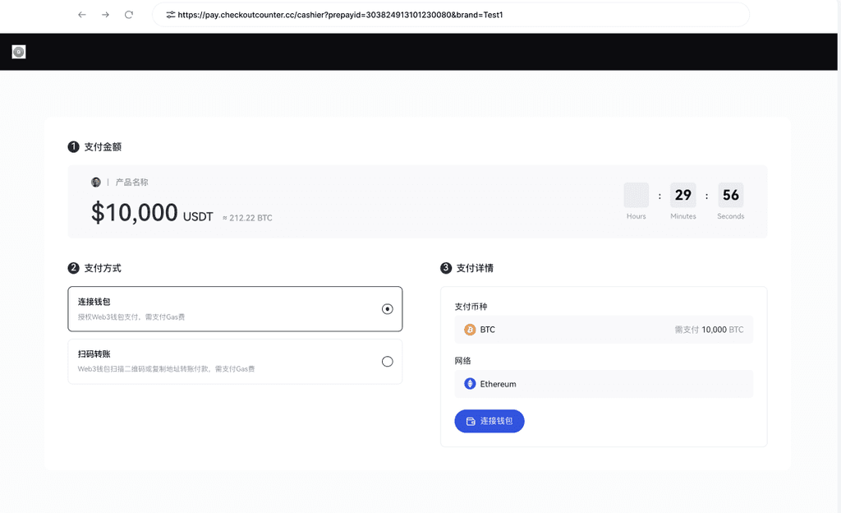Choose the 扫码转账 payment method card
Viewport: 841px width, 513px height.
click(x=235, y=362)
